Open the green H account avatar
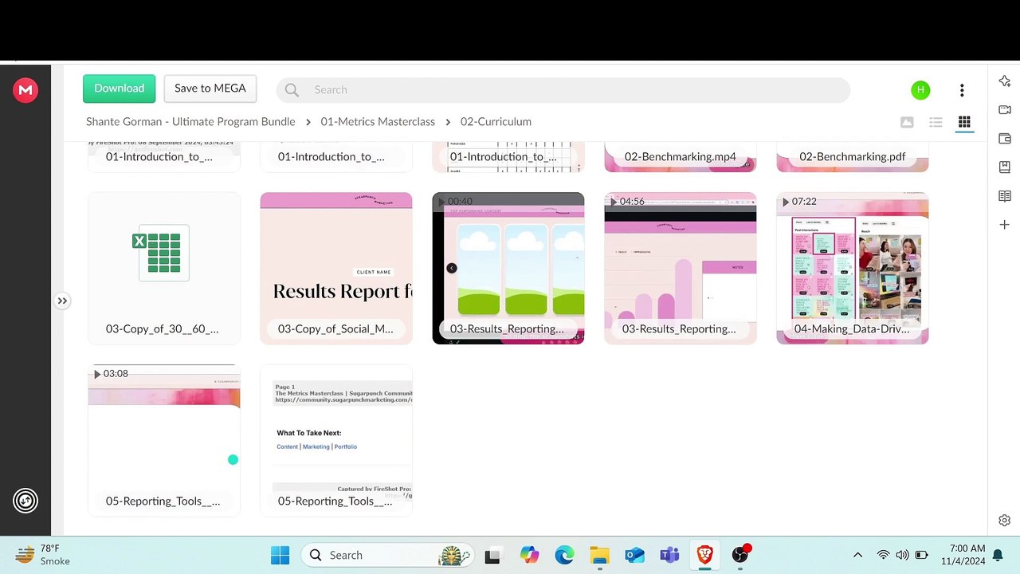This screenshot has width=1020, height=574. point(920,90)
